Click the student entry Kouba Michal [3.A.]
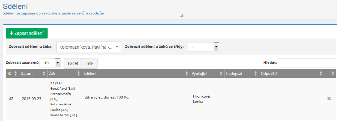 coord(63,115)
